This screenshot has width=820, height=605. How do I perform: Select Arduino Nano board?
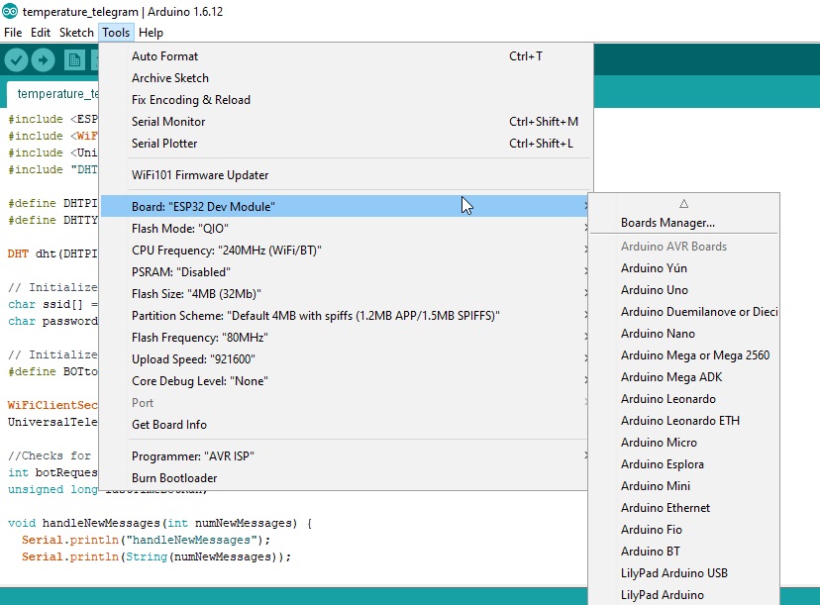coord(684,334)
